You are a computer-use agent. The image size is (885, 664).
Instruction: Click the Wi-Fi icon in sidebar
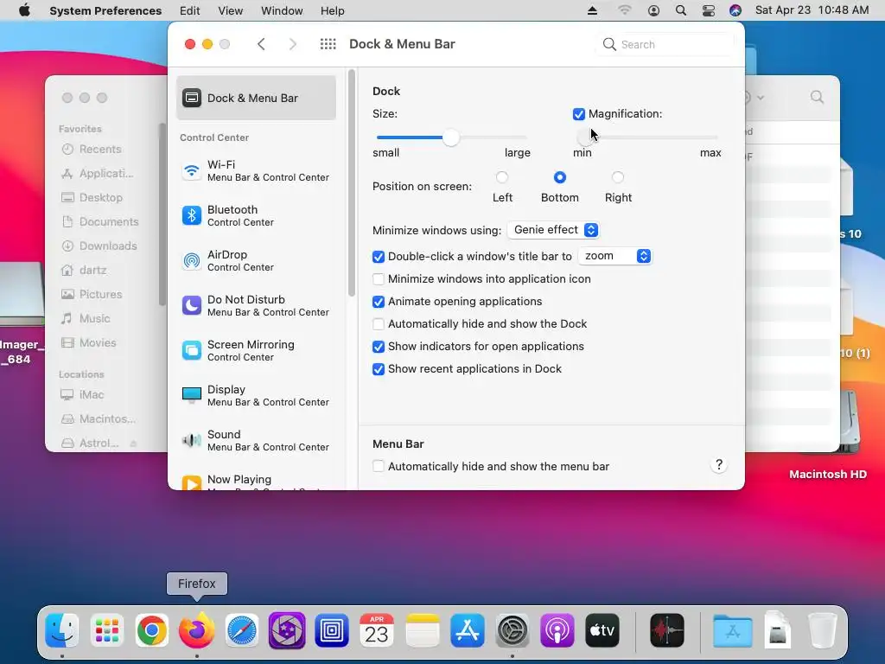tap(192, 170)
